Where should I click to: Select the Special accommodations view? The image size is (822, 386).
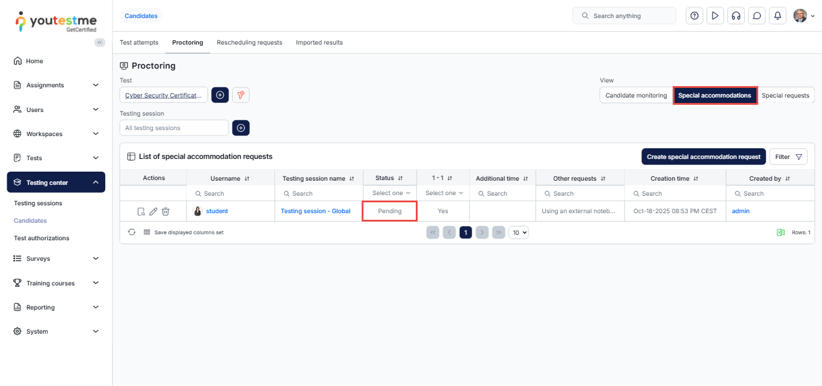[x=714, y=95]
